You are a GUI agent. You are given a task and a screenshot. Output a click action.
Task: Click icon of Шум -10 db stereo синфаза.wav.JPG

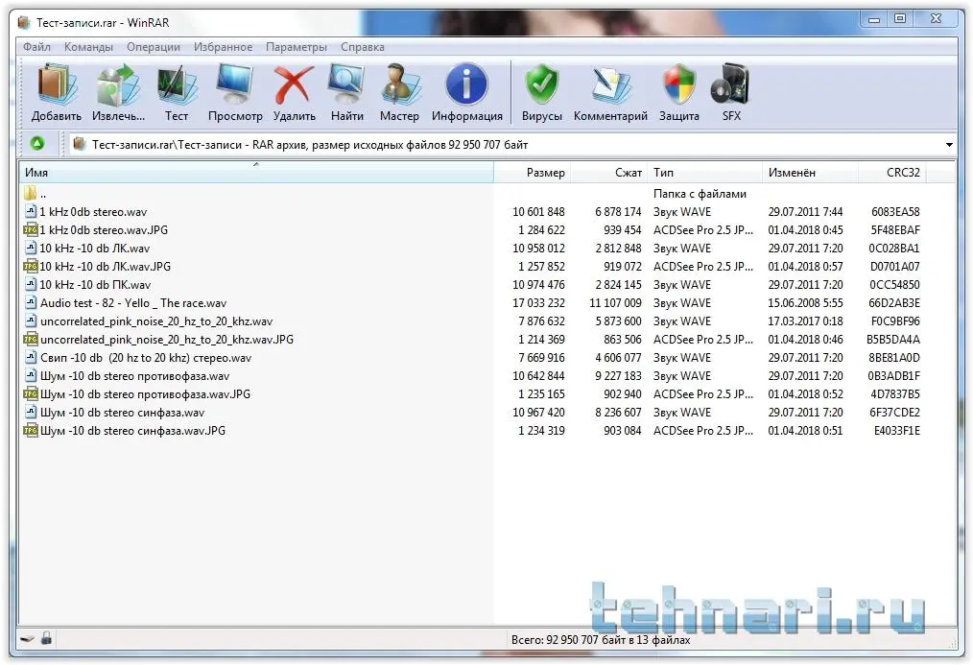coord(31,430)
